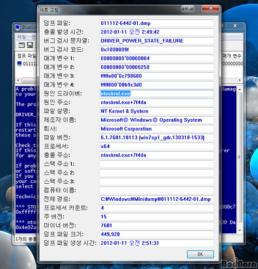
Task: Close the properties dialog window
Action: point(211,8)
